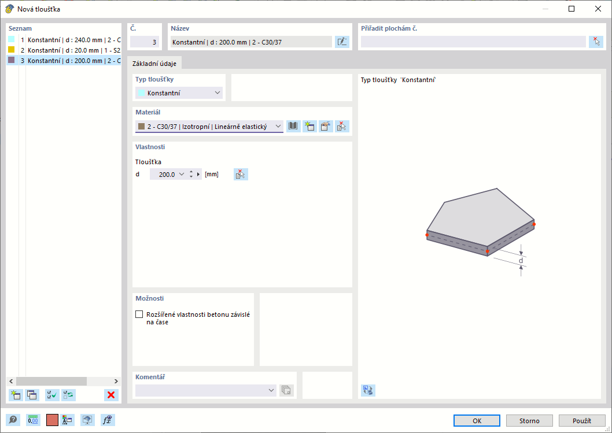Open the help icon at bottom left
Image resolution: width=612 pixels, height=433 pixels.
(x=13, y=420)
